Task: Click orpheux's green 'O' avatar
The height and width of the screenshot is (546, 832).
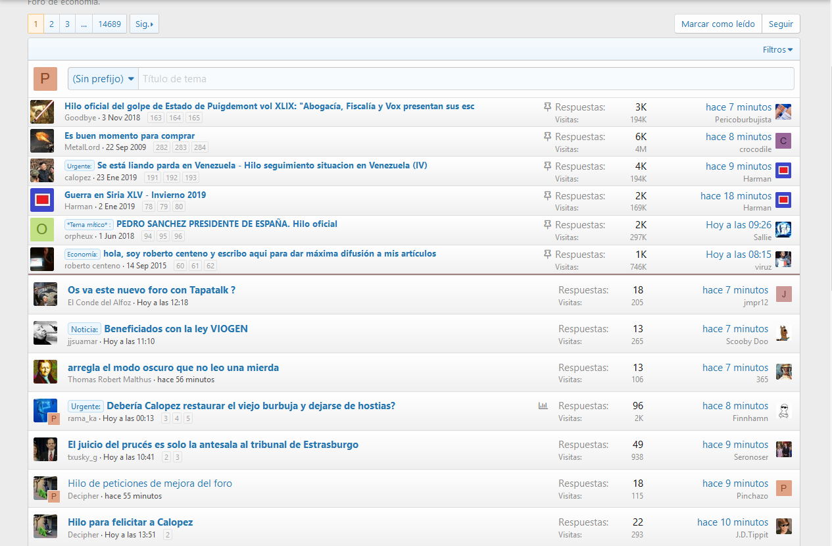Action: point(42,230)
